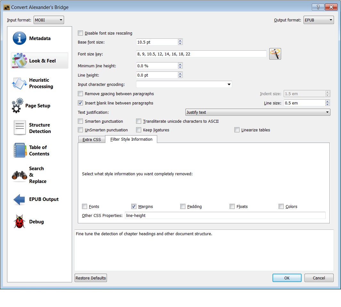
Task: Open Structure Detection page icon
Action: tap(20, 128)
